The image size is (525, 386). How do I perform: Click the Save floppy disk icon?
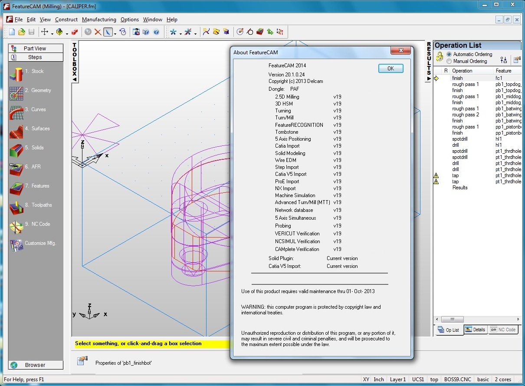click(31, 32)
